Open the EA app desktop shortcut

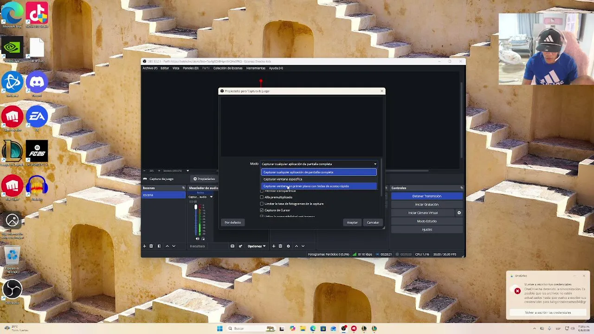point(37,119)
